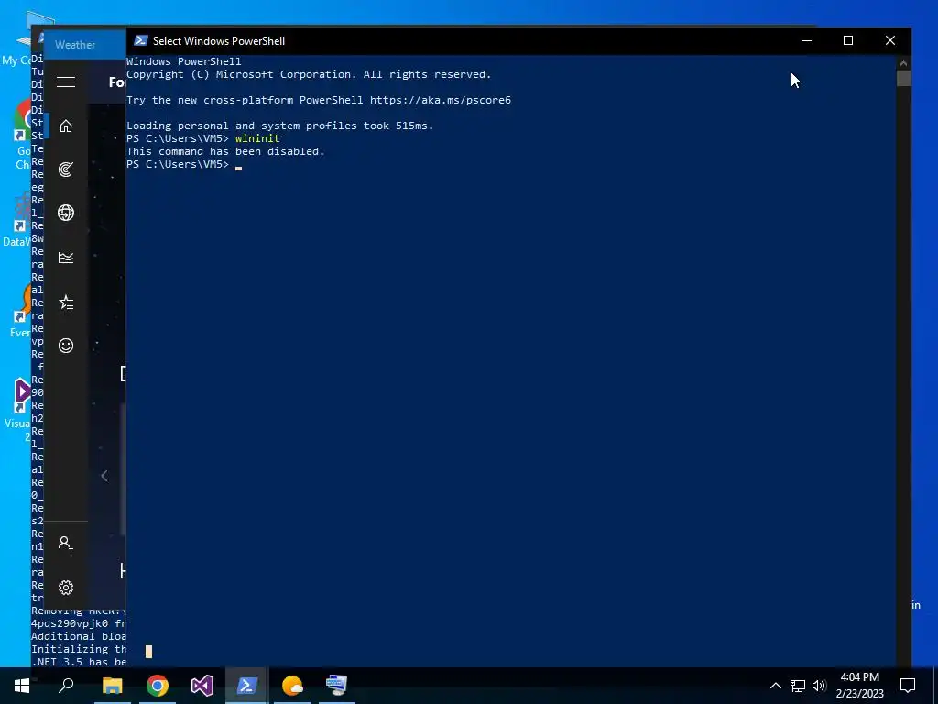Click the aka.ms/pscore6 URL text

click(441, 100)
